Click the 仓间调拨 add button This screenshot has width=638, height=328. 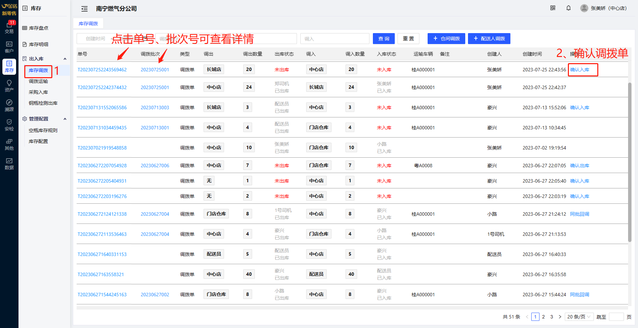tap(446, 39)
